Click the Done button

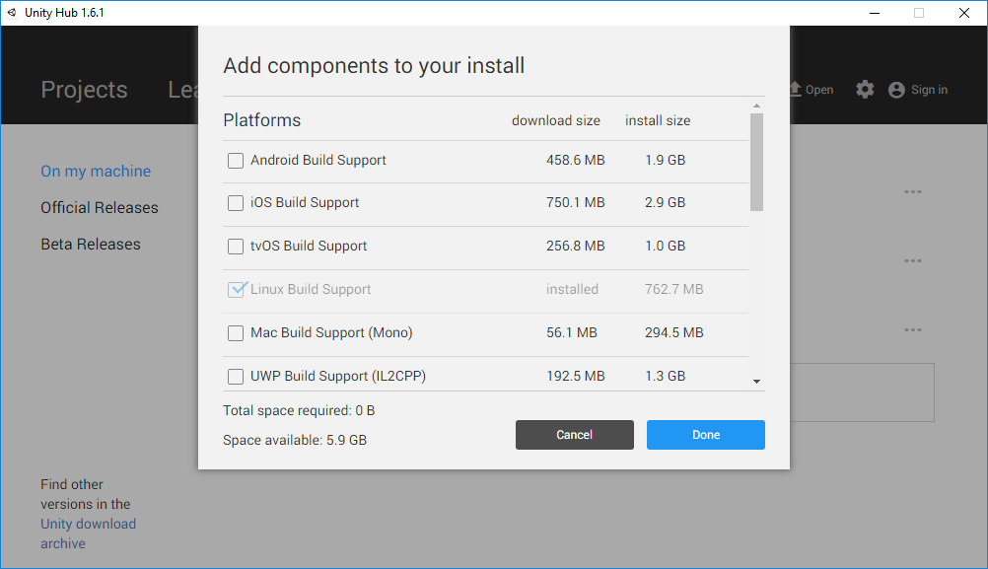tap(706, 435)
